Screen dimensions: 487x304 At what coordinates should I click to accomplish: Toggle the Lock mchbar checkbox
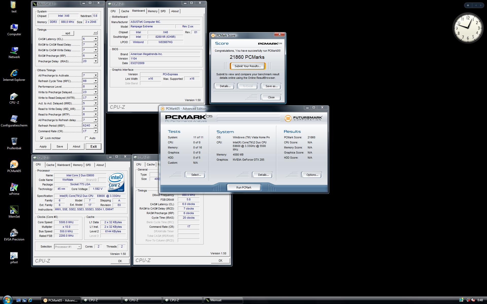pyautogui.click(x=42, y=138)
